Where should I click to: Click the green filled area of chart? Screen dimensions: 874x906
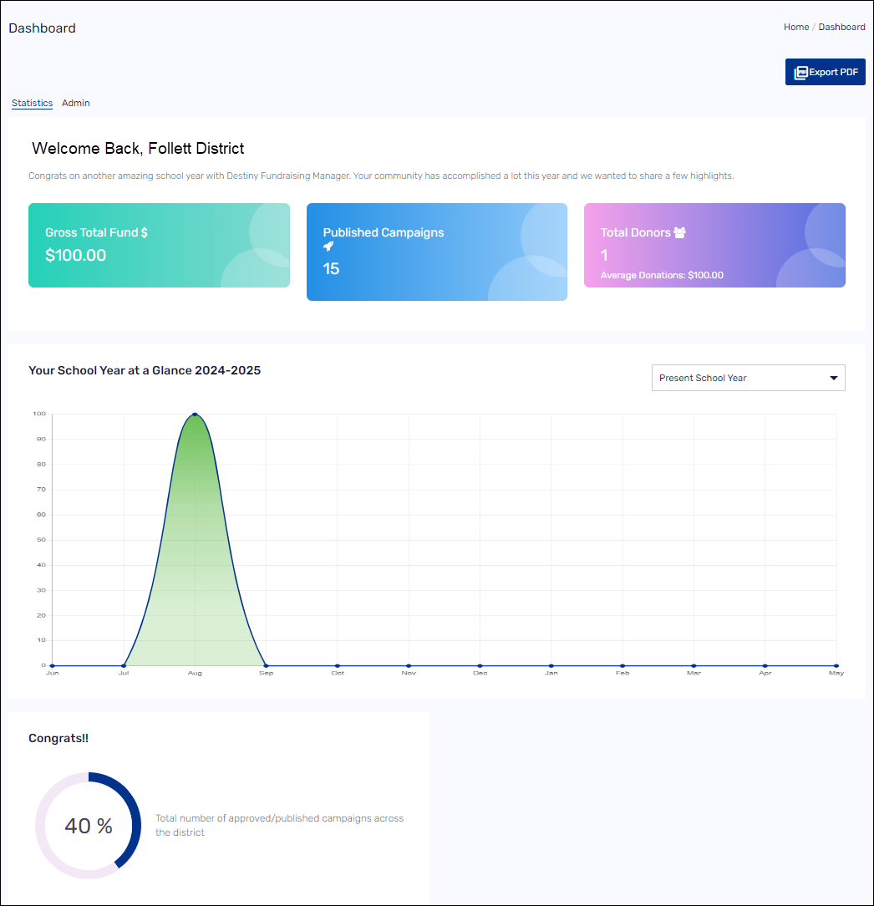coord(195,568)
